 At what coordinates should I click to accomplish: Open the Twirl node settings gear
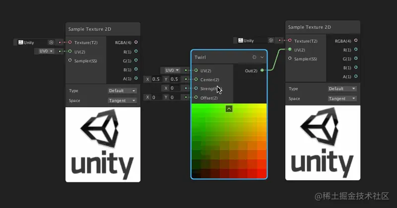(254, 57)
